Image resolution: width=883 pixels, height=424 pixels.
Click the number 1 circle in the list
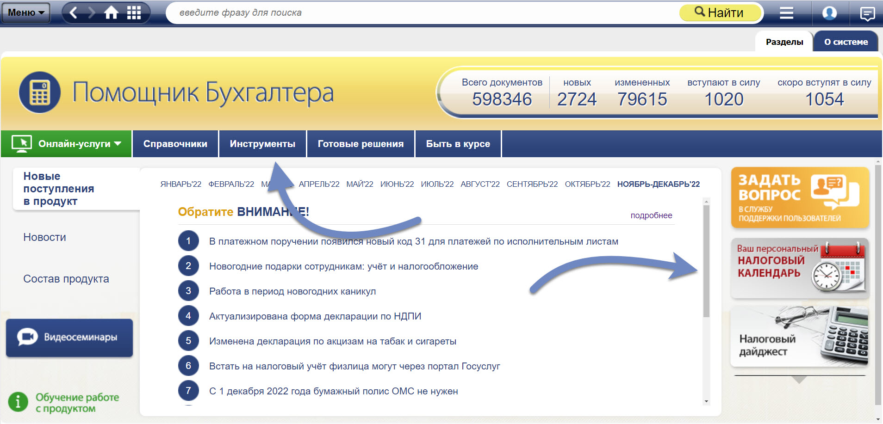point(188,241)
